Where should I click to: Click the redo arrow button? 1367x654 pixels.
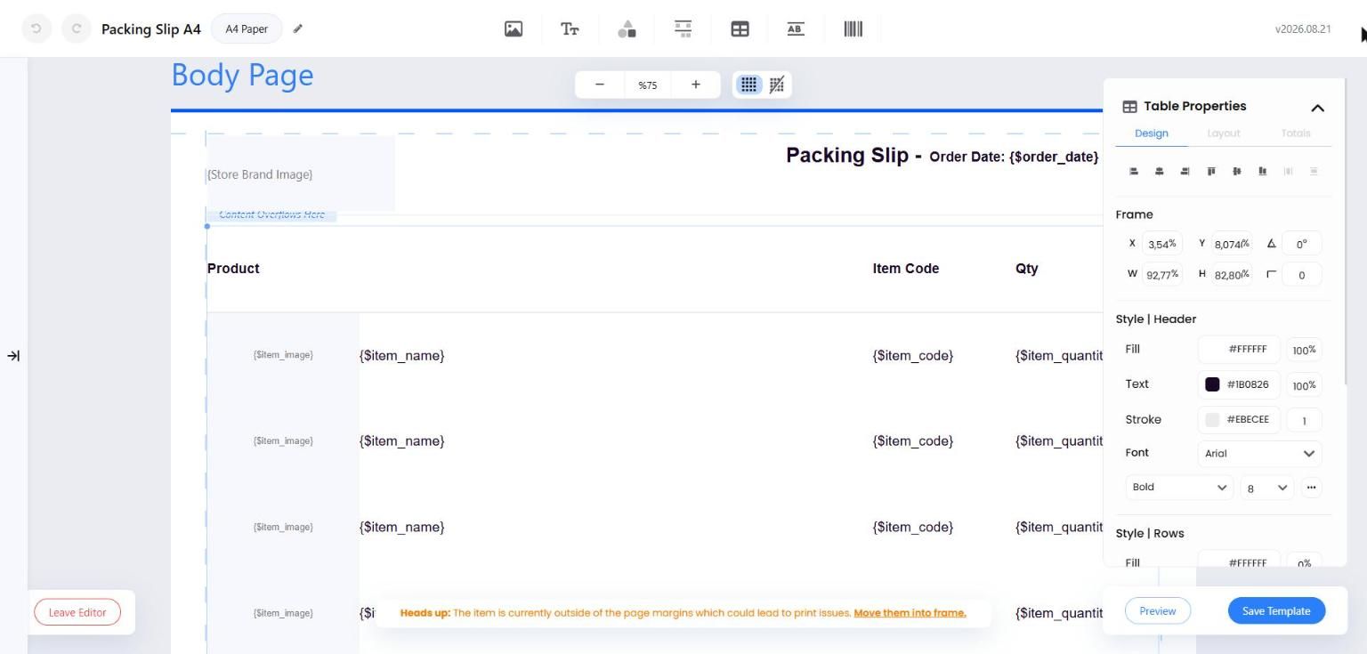click(x=77, y=28)
